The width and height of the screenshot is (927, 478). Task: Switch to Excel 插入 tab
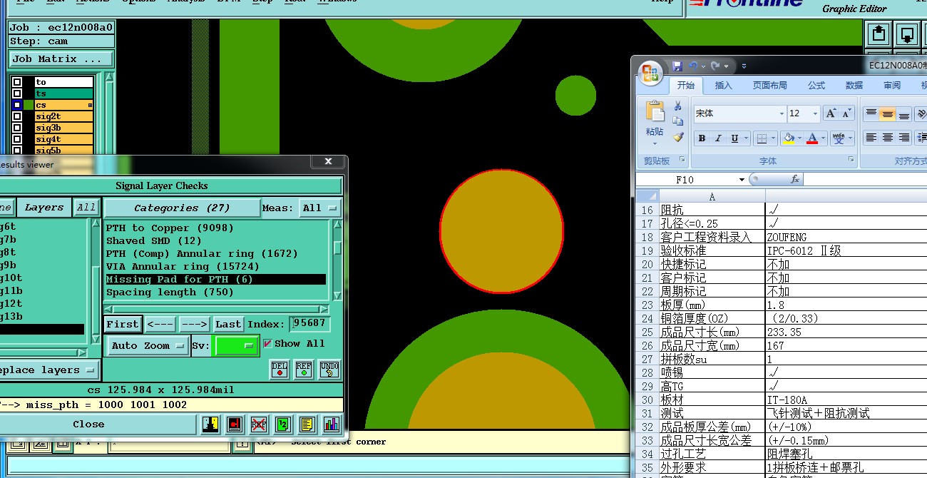tap(723, 86)
